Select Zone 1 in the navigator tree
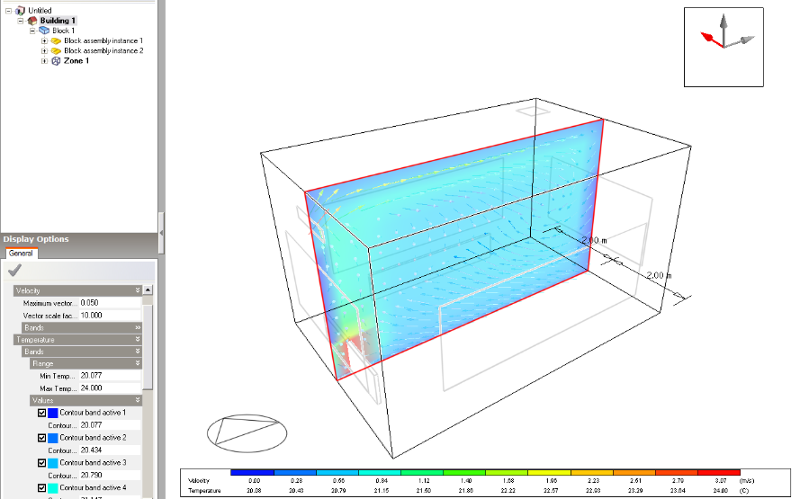Viewport: 800px width, 499px height. tap(76, 61)
